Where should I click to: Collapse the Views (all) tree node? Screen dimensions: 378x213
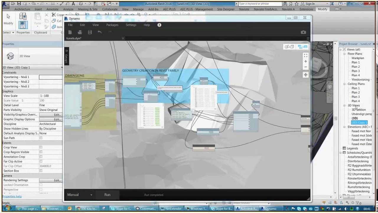pyautogui.click(x=340, y=49)
